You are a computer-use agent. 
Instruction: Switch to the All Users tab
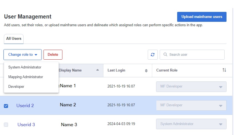14,39
